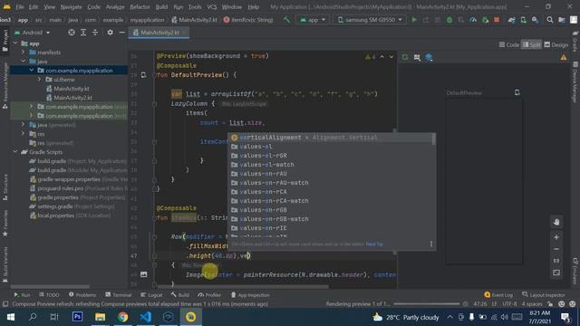Launch Photoshop from the taskbar
The width and height of the screenshot is (580, 326).
(77, 317)
